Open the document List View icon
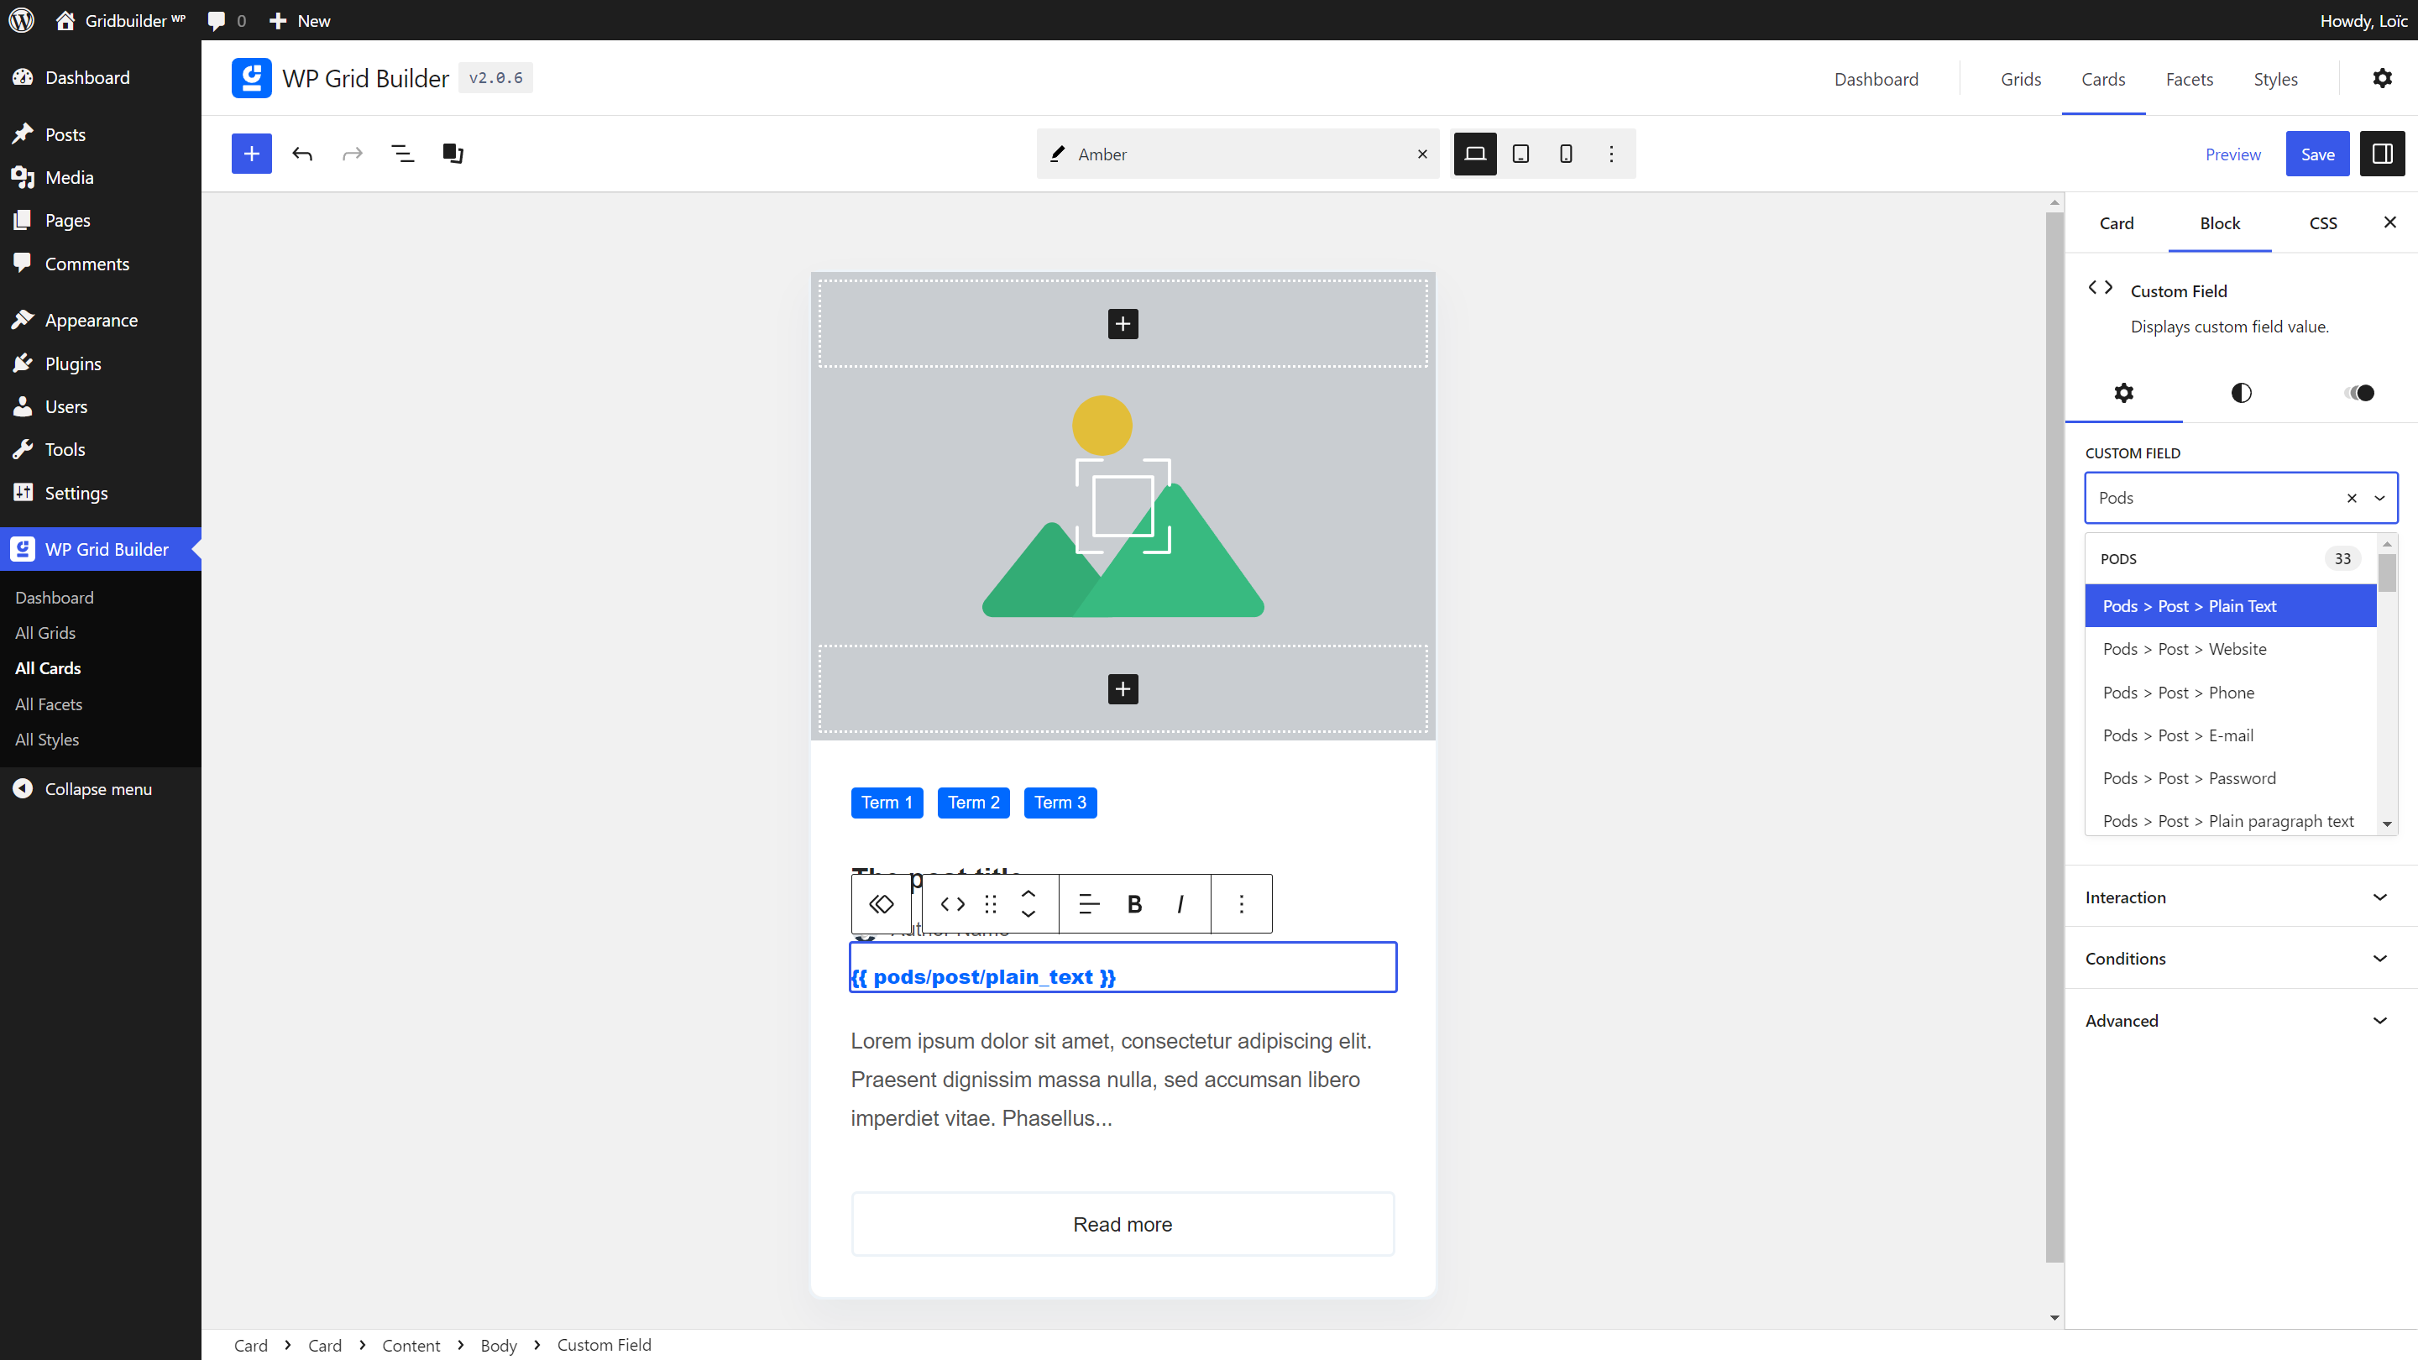2418x1360 pixels. (x=403, y=153)
